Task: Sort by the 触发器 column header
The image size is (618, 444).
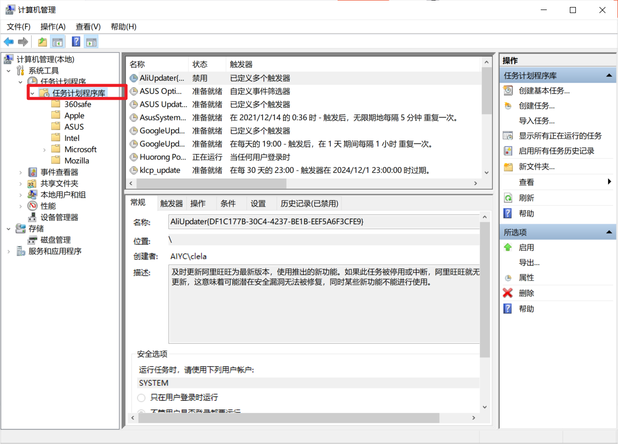Action: [x=353, y=64]
